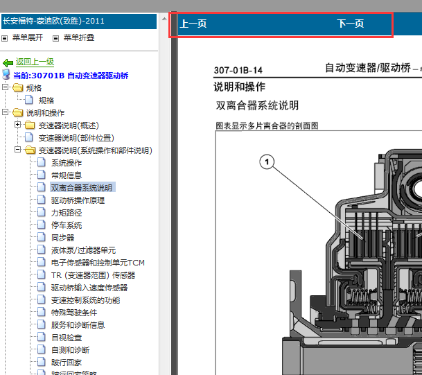Image resolution: width=422 pixels, height=375 pixels.
Task: Open 变速器说明(部件位置) page
Action: coord(76,138)
